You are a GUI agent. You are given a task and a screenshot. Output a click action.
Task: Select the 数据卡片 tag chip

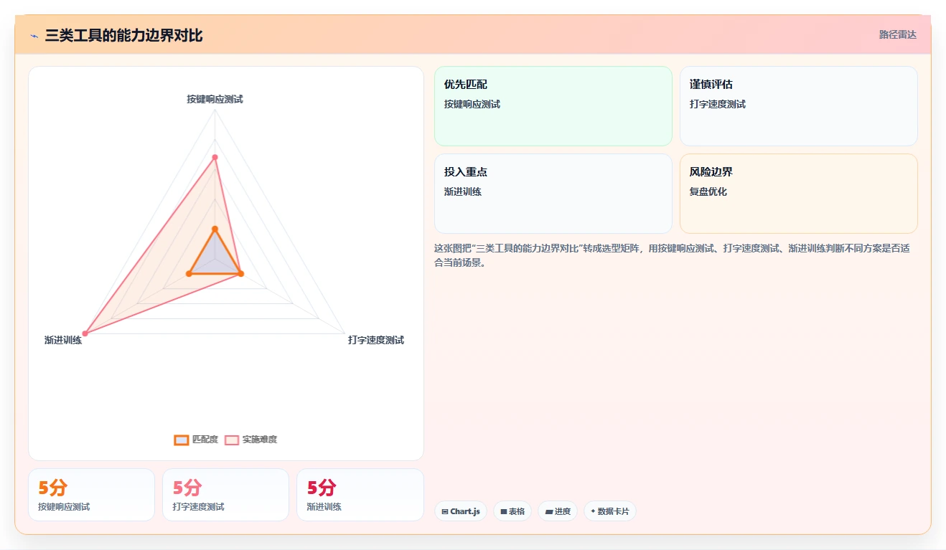(x=610, y=511)
